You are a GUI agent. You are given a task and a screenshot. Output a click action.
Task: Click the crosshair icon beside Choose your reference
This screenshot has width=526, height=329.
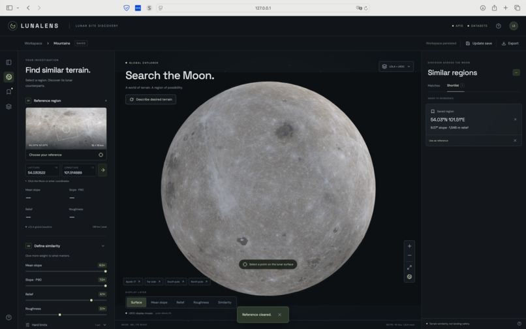click(101, 155)
